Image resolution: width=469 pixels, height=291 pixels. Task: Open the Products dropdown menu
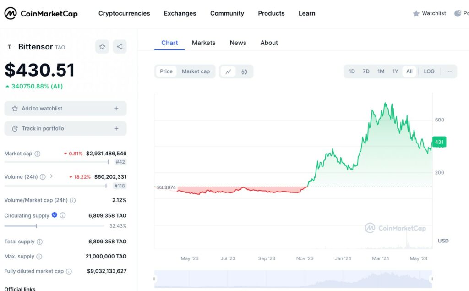pos(271,13)
